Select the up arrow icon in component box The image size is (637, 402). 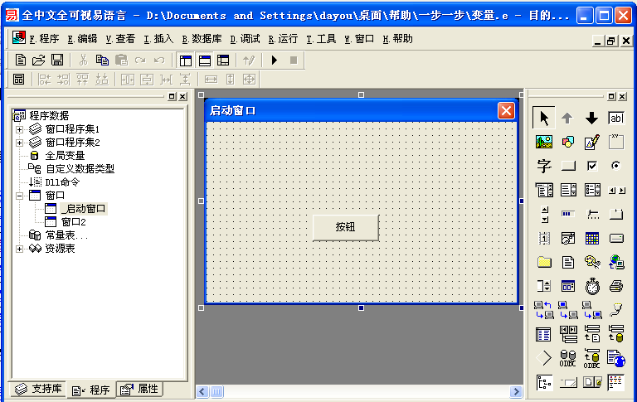point(567,119)
